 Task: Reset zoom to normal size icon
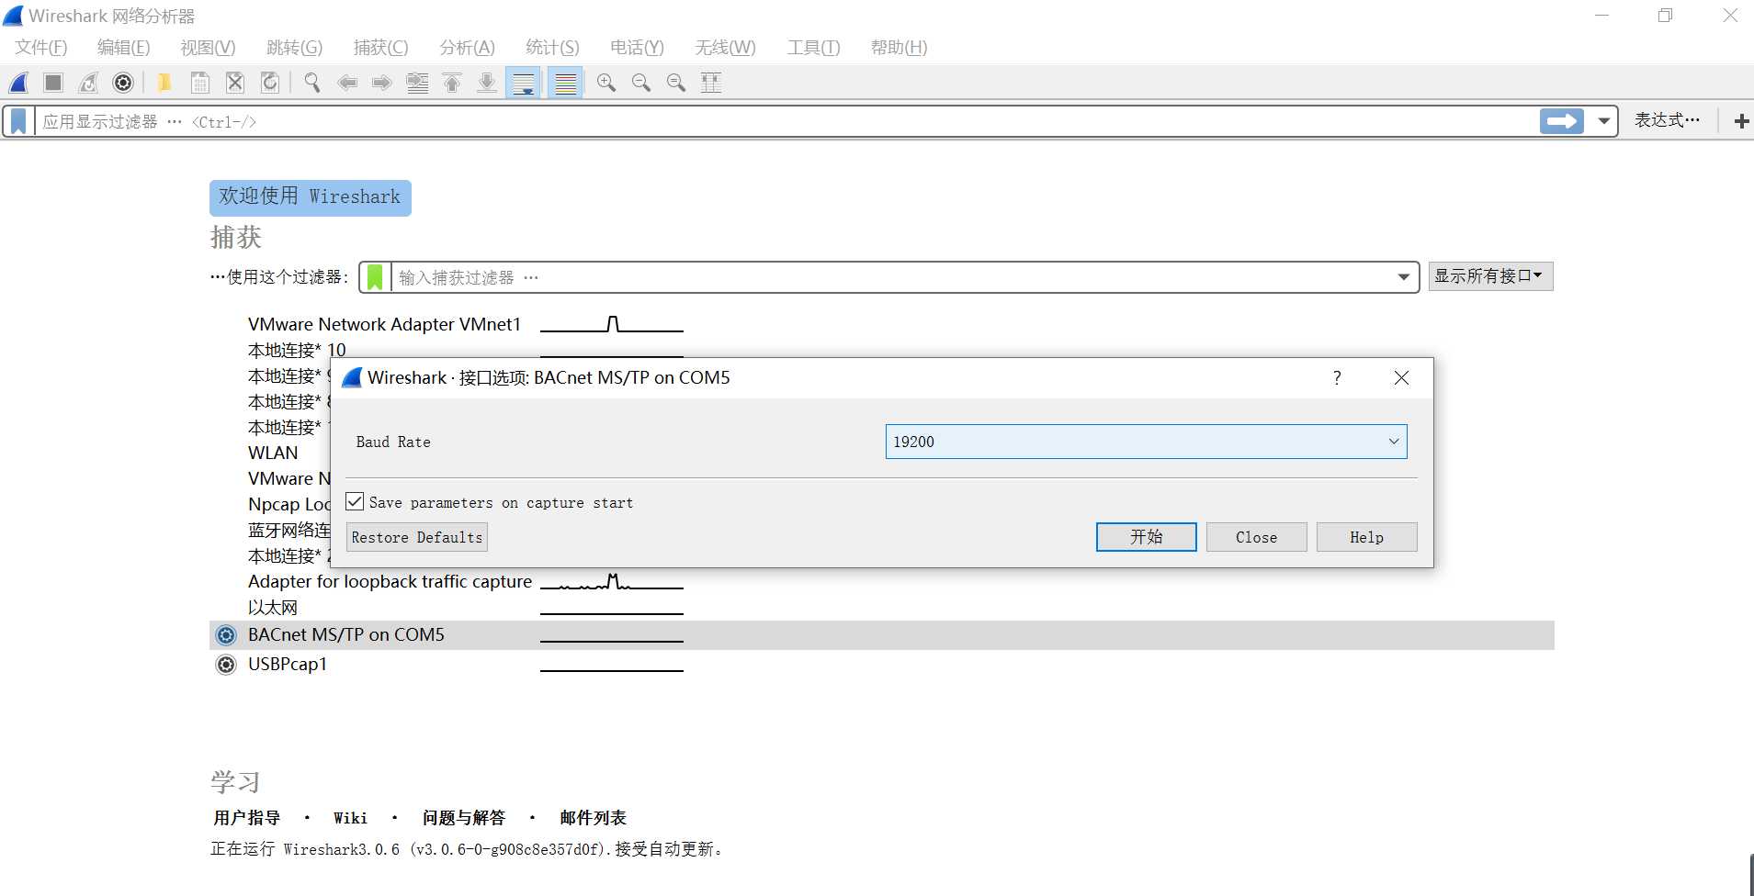[x=676, y=83]
